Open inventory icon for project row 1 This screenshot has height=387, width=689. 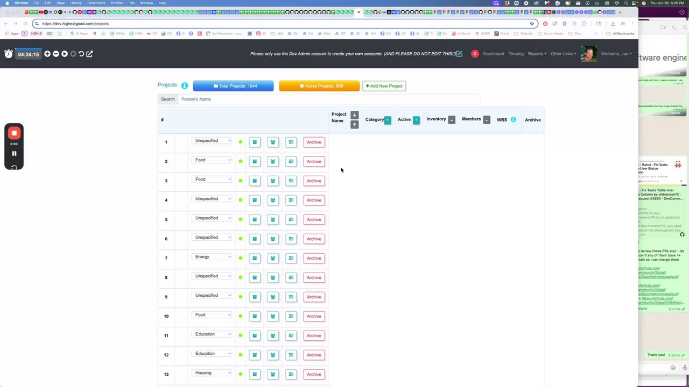pyautogui.click(x=255, y=142)
